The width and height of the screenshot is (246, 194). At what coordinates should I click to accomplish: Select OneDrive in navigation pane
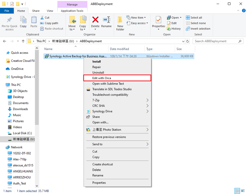[15, 69]
